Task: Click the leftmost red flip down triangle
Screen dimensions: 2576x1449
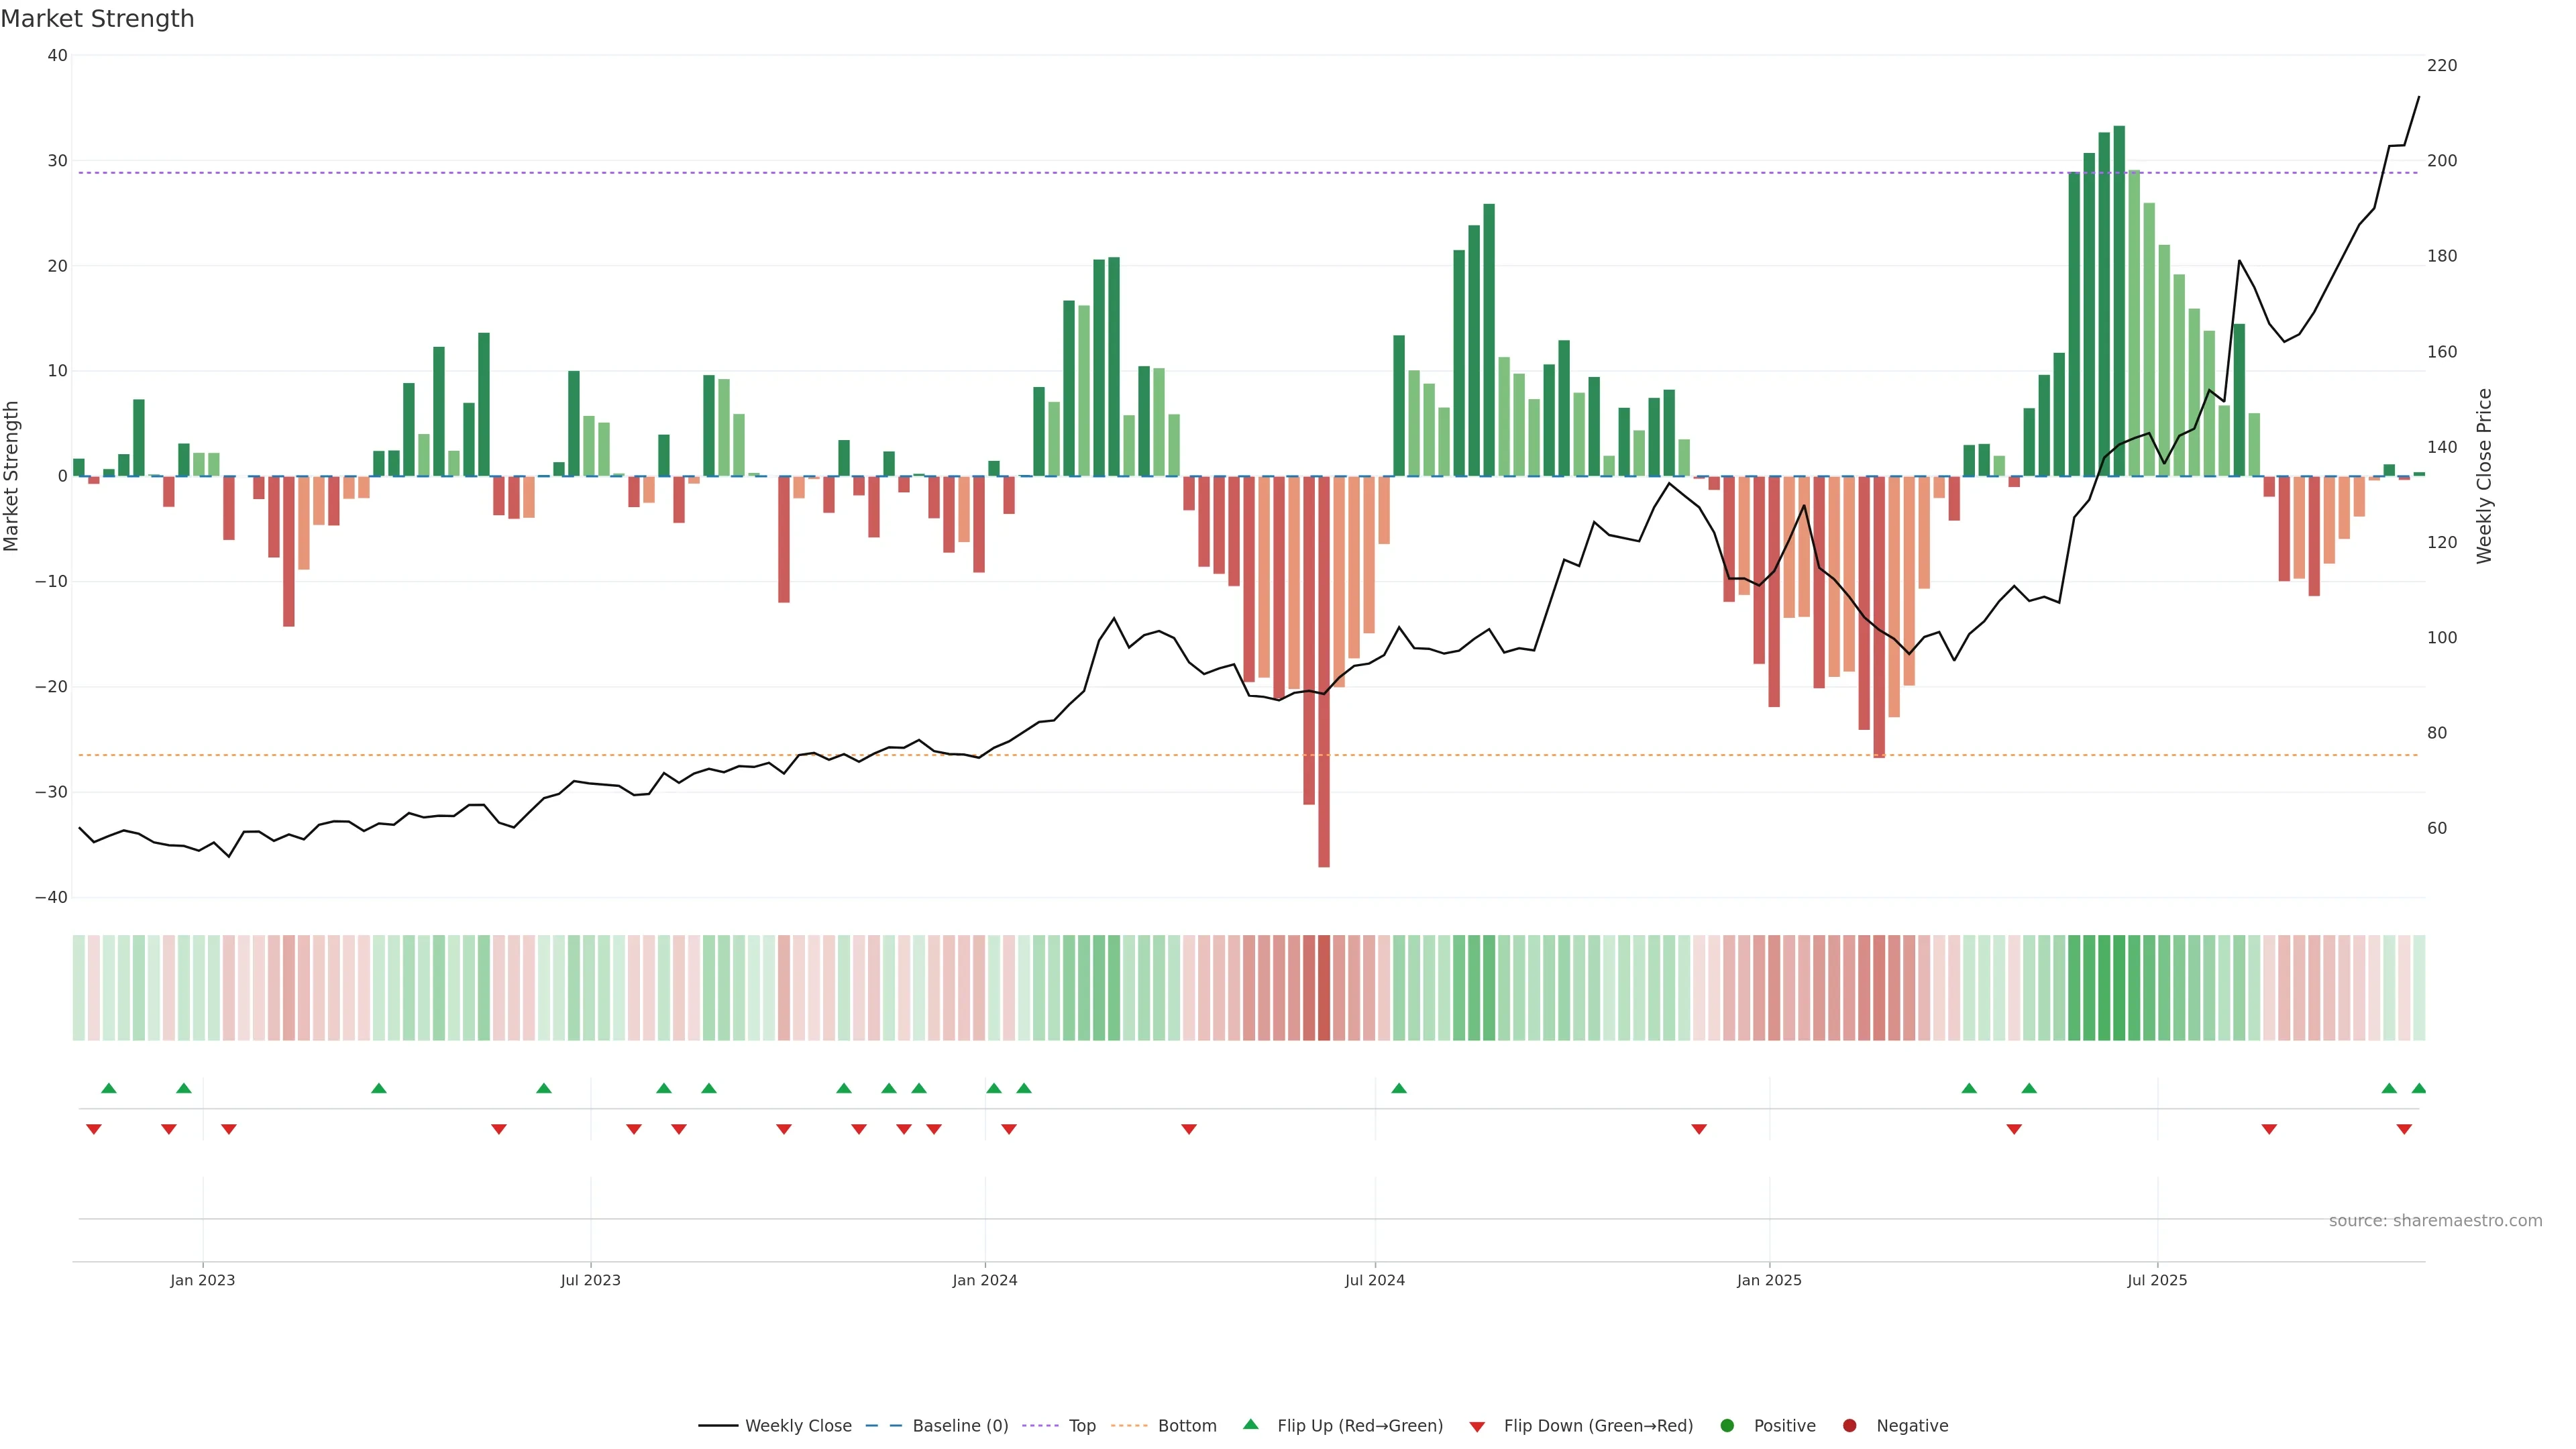Action: tap(94, 1129)
